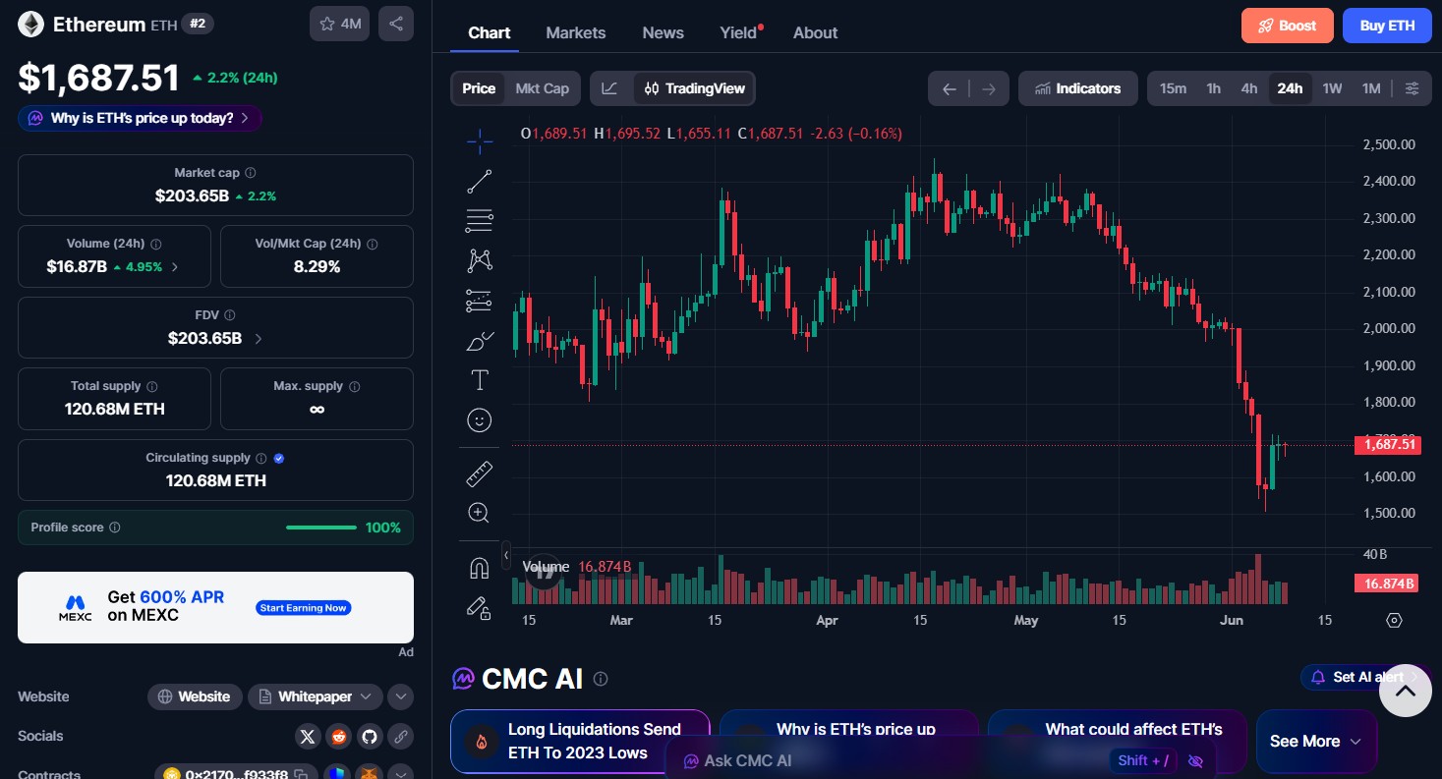1442x779 pixels.
Task: Open chart settings gear below price scale
Action: click(1394, 620)
